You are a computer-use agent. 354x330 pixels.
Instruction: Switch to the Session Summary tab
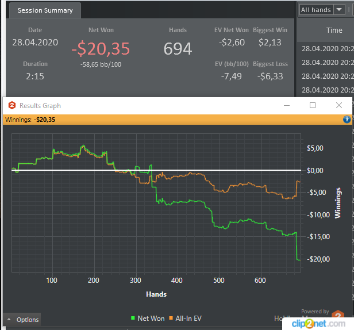(x=45, y=10)
